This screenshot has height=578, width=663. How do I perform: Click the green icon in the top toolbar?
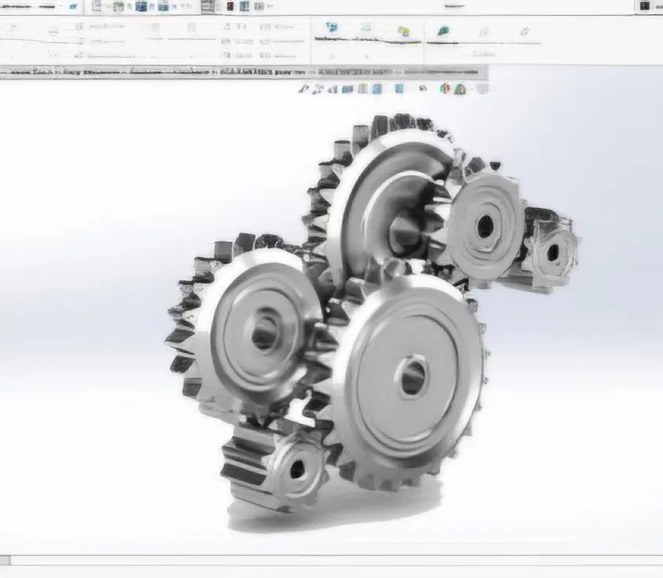tap(119, 6)
